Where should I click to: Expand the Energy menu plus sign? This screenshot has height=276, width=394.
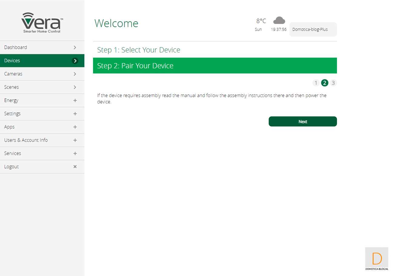click(75, 100)
